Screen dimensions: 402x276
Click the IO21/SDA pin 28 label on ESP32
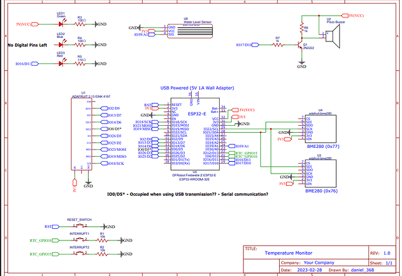211,132
